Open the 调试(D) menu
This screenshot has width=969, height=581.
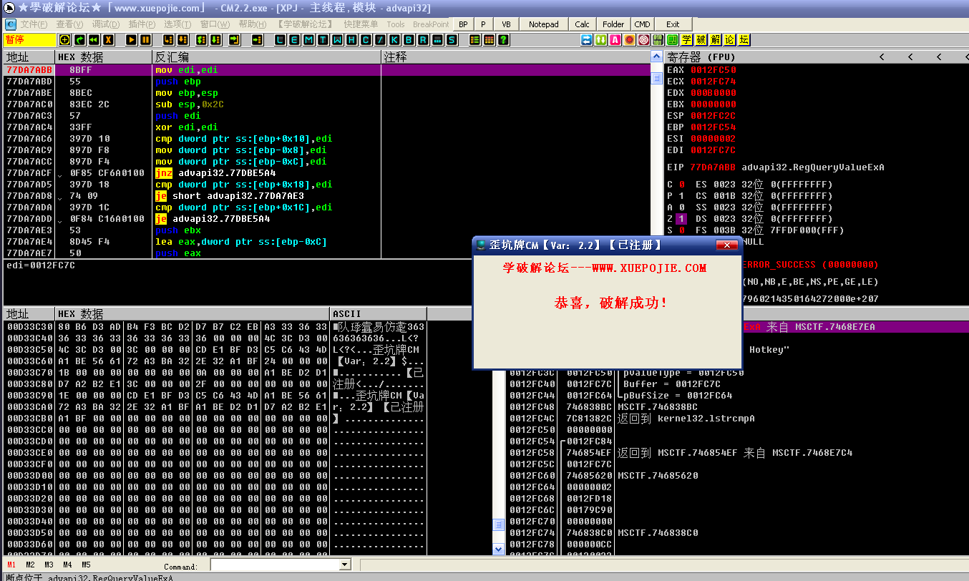[105, 24]
